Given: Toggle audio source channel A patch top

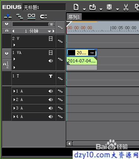Looking at the screenshot, I should click(7, 31).
